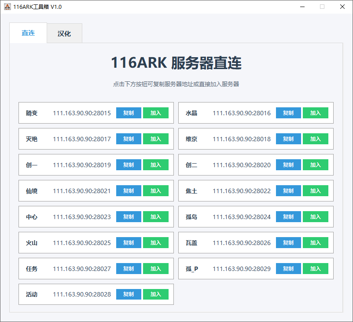The width and height of the screenshot is (353, 322).
Task: Switch to the 汉化 tab
Action: 64,33
